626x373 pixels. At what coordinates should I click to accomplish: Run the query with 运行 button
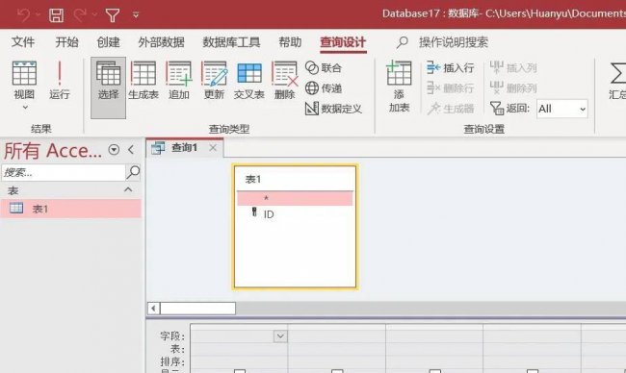[60, 80]
